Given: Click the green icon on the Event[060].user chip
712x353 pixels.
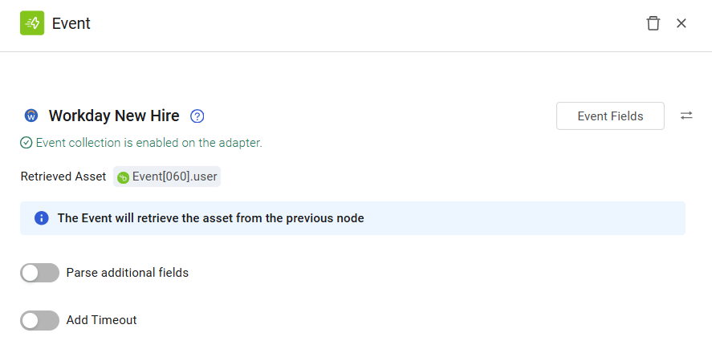Looking at the screenshot, I should click(x=123, y=177).
